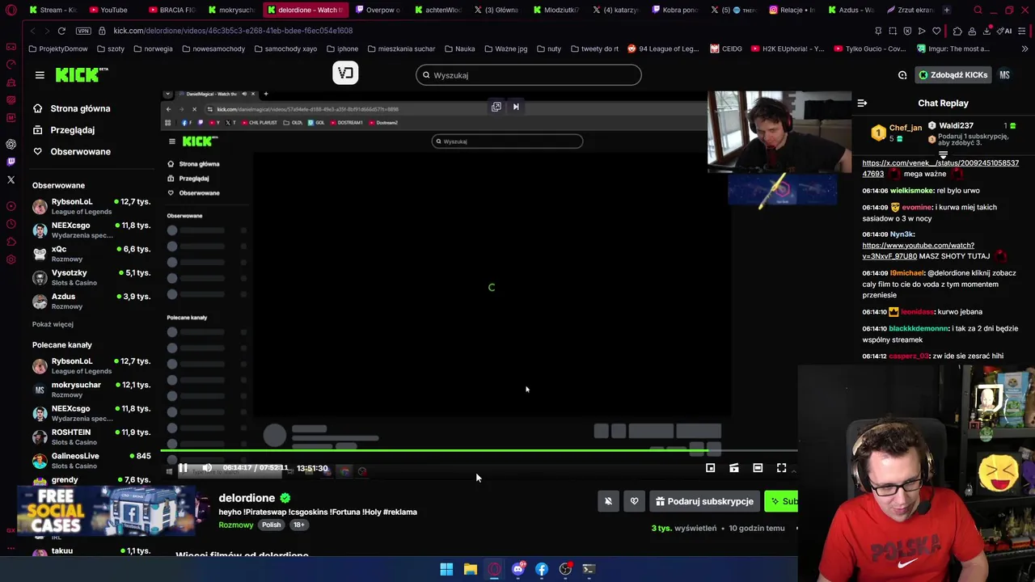Viewport: 1035px width, 582px height.
Task: Open ROSHTEIN recommended channel
Action: [x=91, y=436]
